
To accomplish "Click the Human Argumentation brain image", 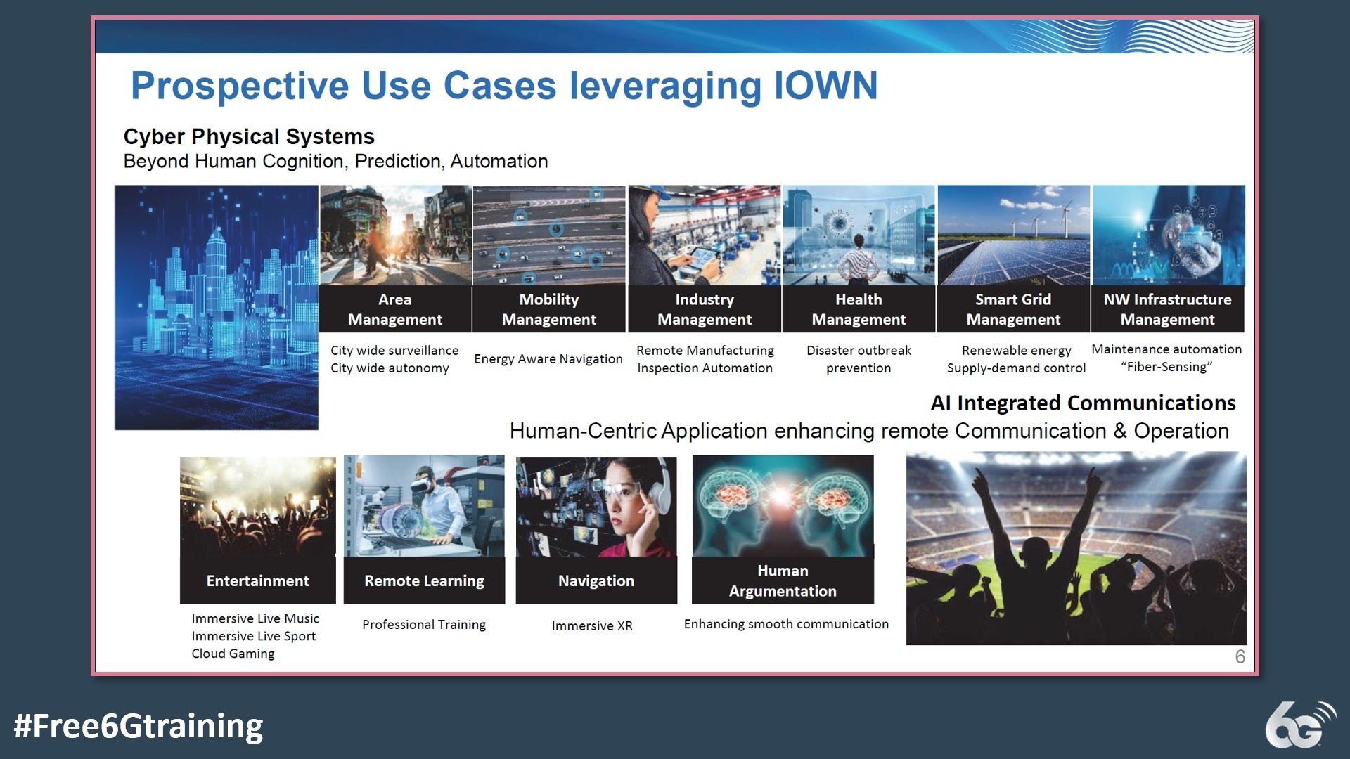I will point(783,506).
